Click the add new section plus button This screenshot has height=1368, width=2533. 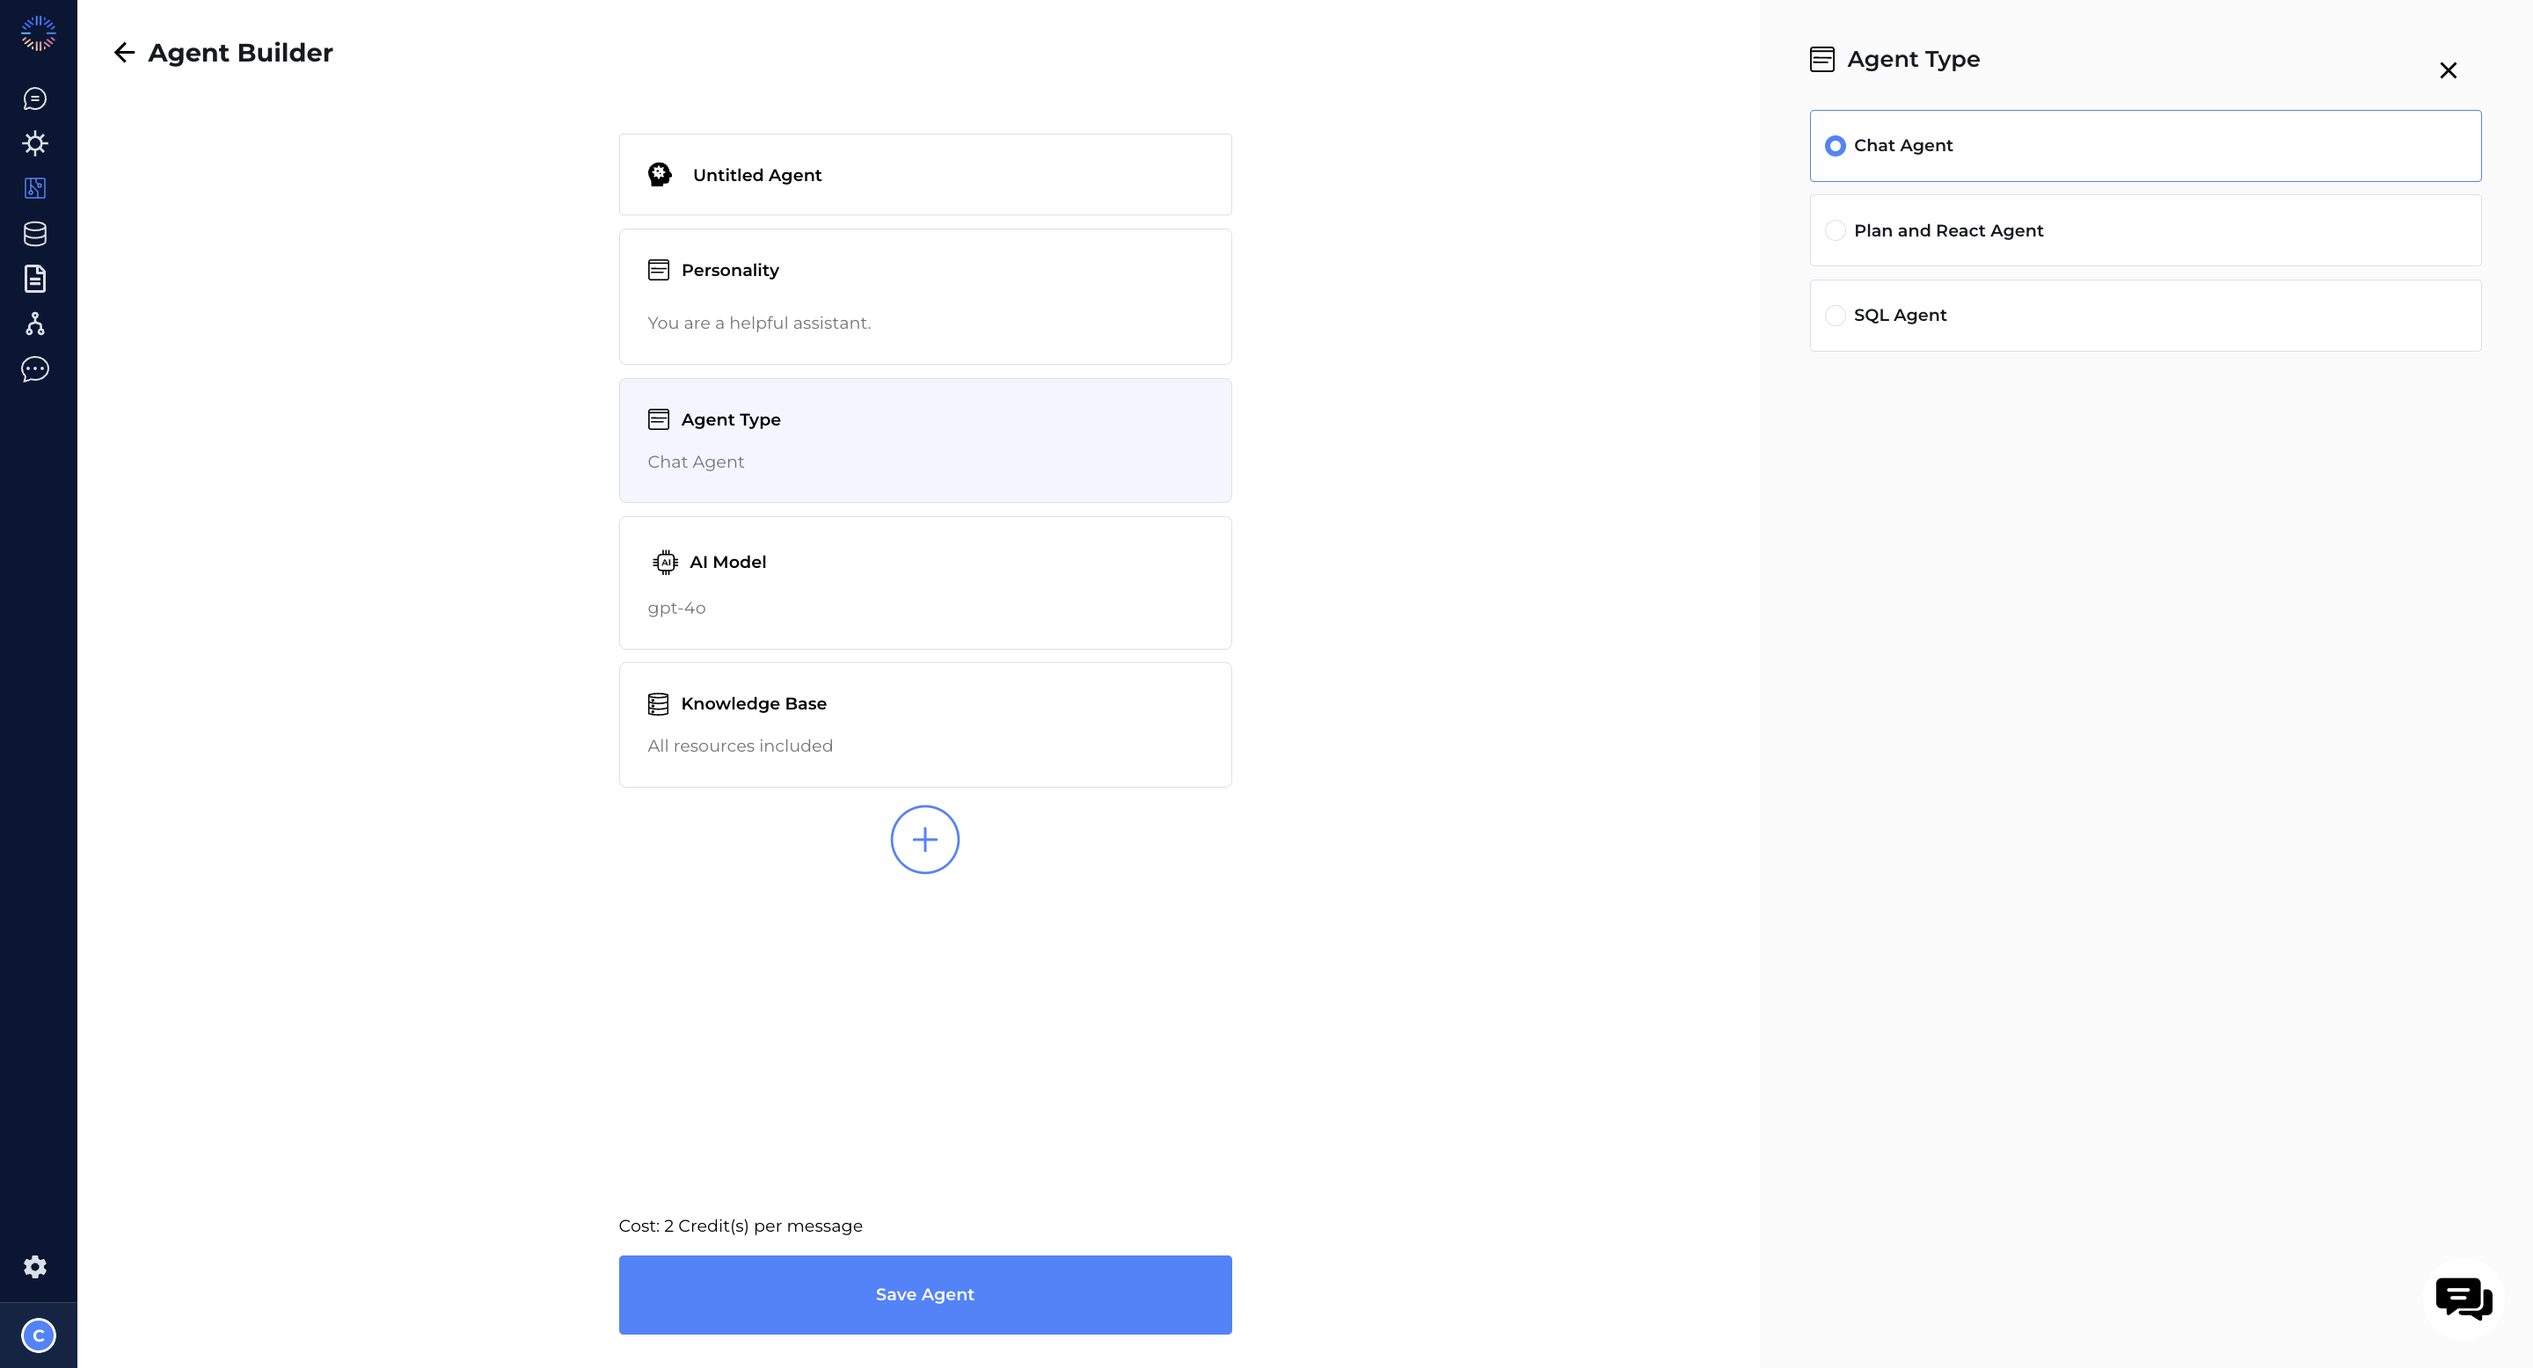pyautogui.click(x=923, y=839)
